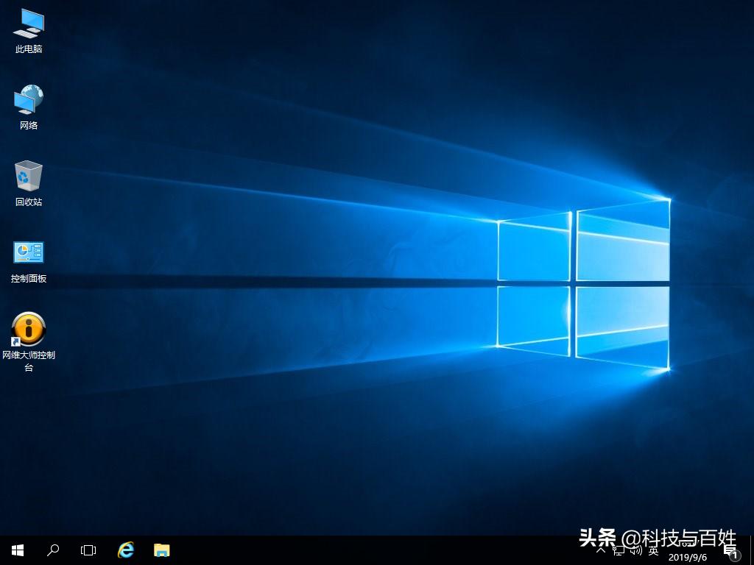754x565 pixels.
Task: Open Task View on the taskbar
Action: [88, 550]
